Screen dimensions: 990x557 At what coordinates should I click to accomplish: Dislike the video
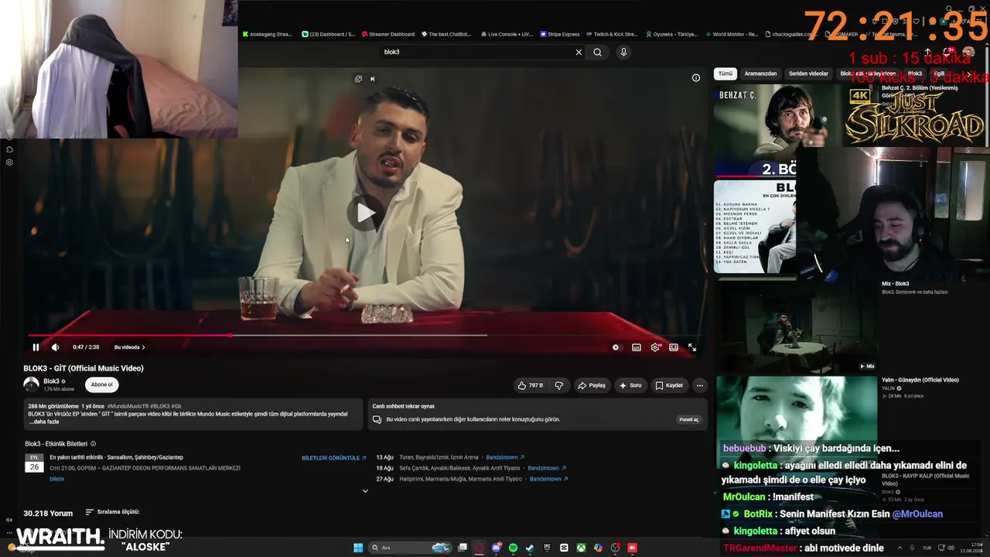pos(559,385)
